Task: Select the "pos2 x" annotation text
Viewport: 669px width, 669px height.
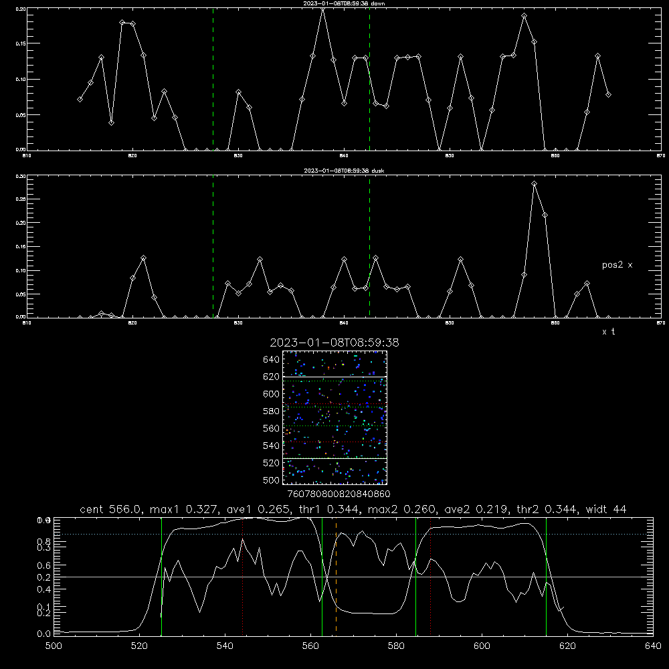Action: pyautogui.click(x=617, y=265)
